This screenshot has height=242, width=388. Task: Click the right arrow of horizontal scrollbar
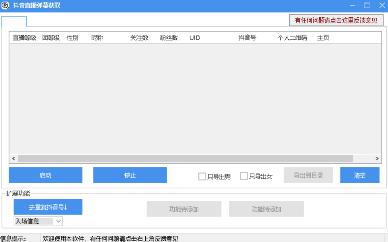click(x=377, y=159)
